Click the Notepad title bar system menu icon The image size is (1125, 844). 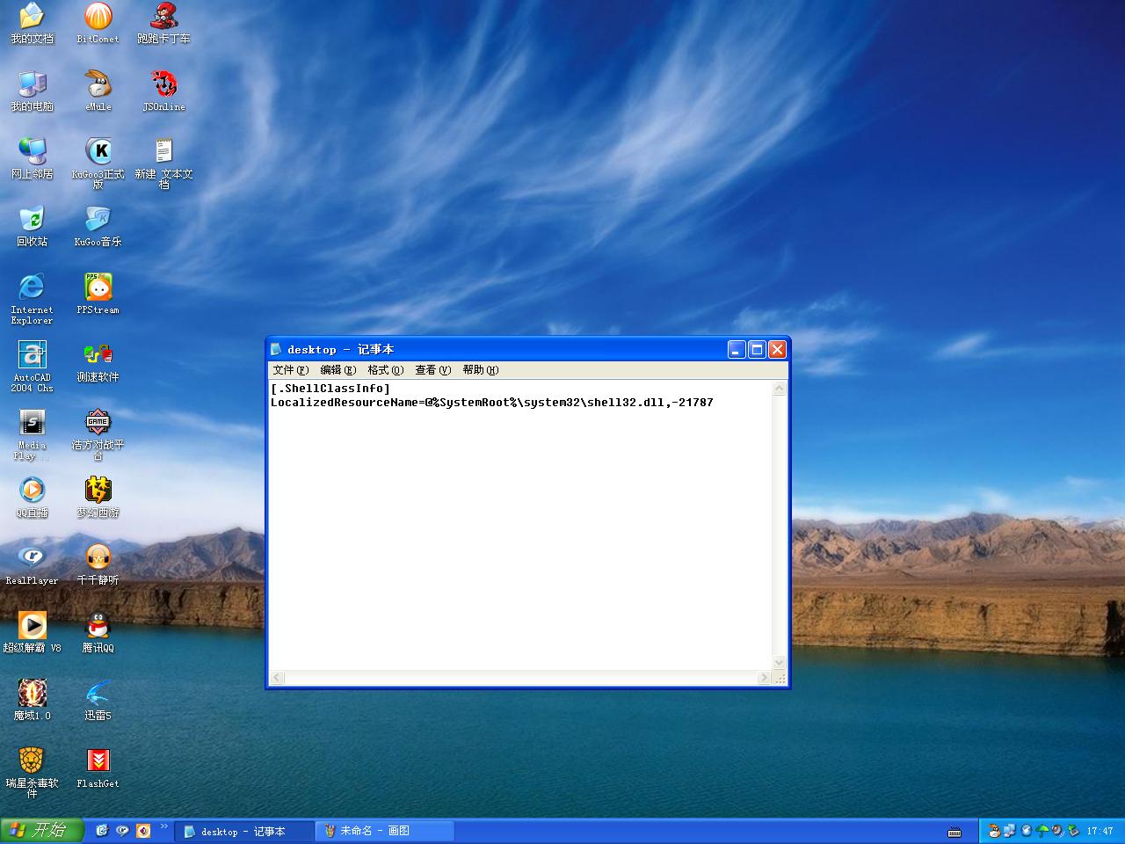(x=276, y=350)
